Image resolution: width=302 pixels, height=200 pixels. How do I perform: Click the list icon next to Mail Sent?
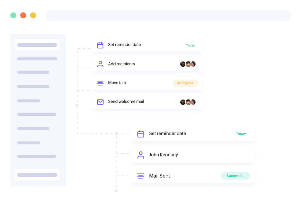[140, 176]
